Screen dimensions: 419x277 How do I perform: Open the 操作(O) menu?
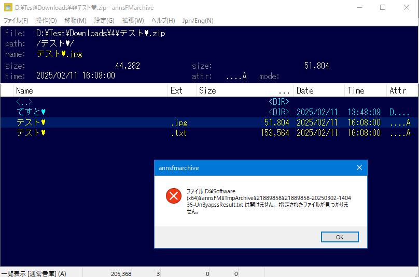tap(46, 21)
